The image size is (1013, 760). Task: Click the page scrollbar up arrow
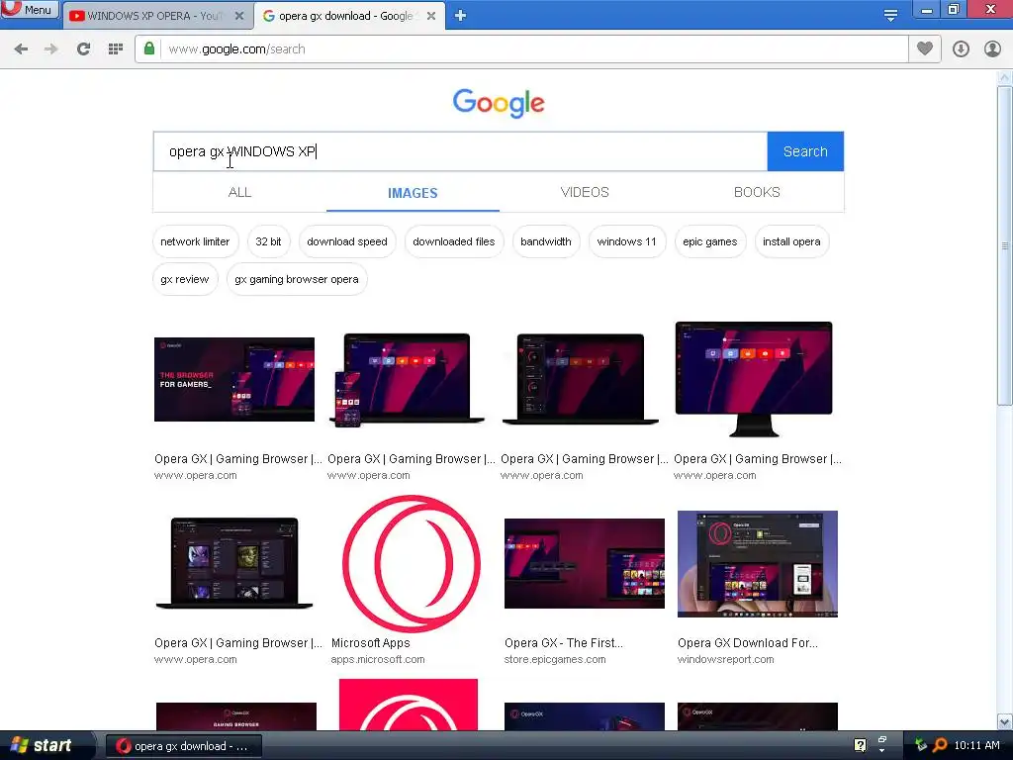[1005, 78]
